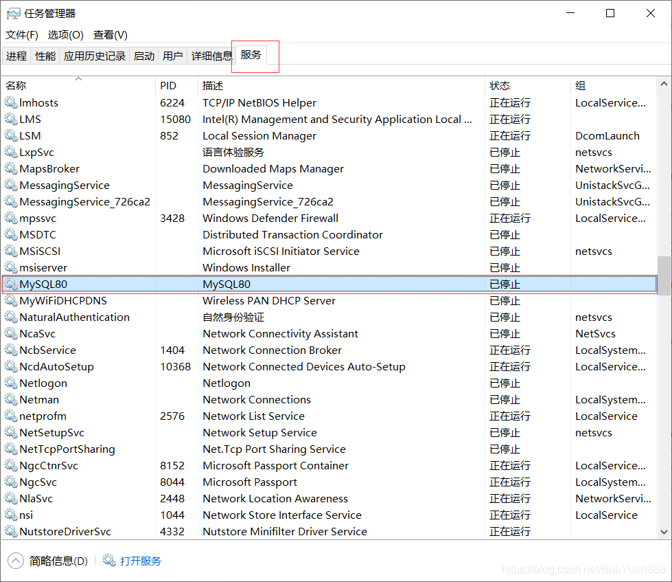Screen dimensions: 672x582
Task: Click the 语言体验服务 description
Action: point(233,153)
